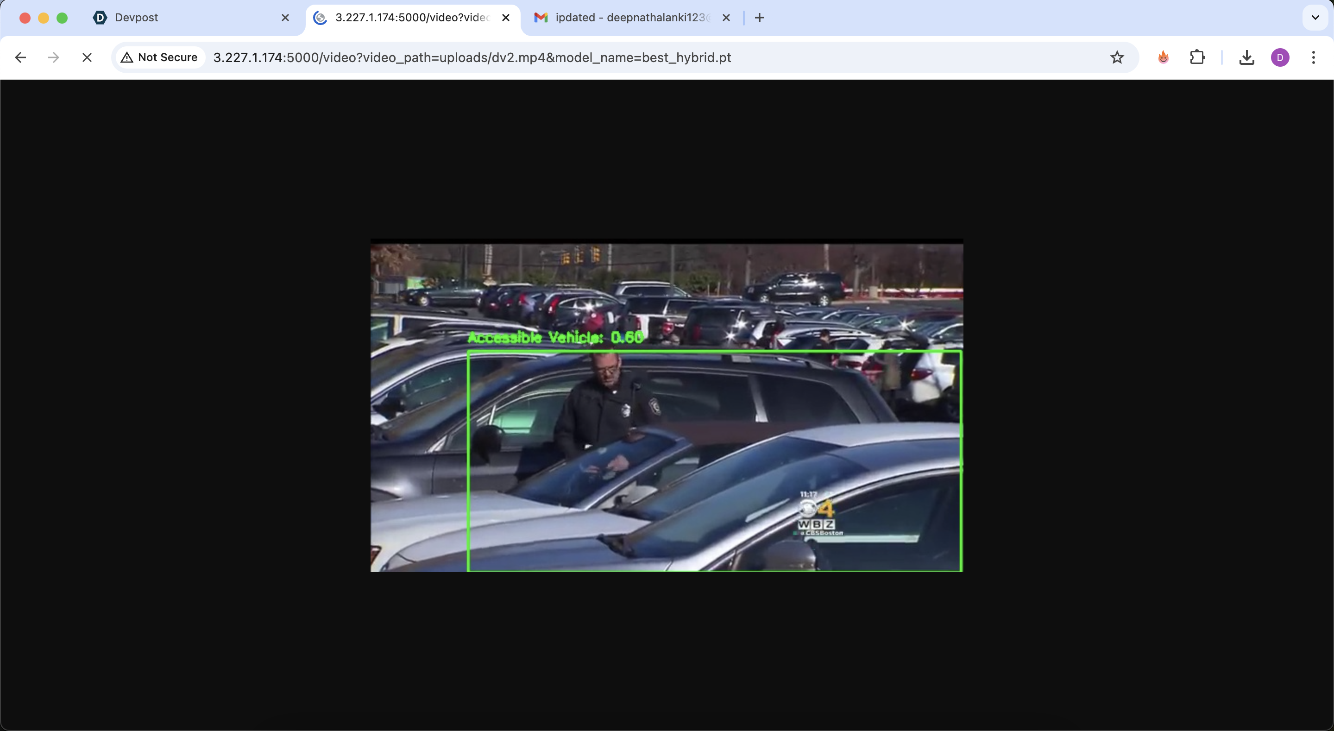Image resolution: width=1334 pixels, height=731 pixels.
Task: Click the video frame with detection box
Action: tap(667, 407)
